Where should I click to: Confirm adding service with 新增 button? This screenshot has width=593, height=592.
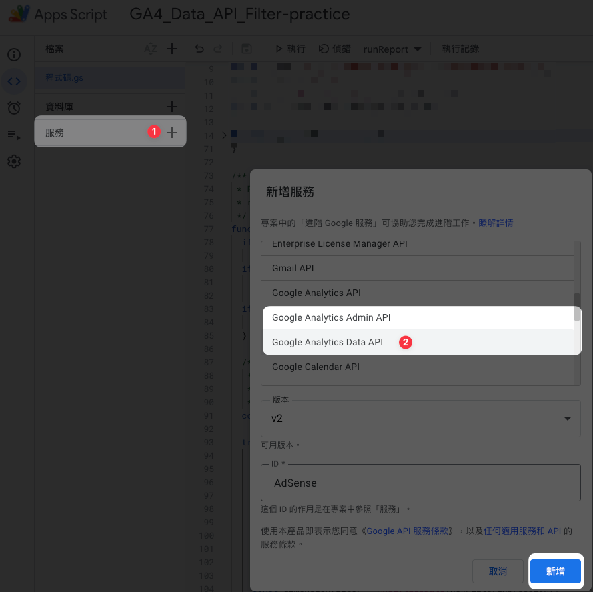coord(556,571)
